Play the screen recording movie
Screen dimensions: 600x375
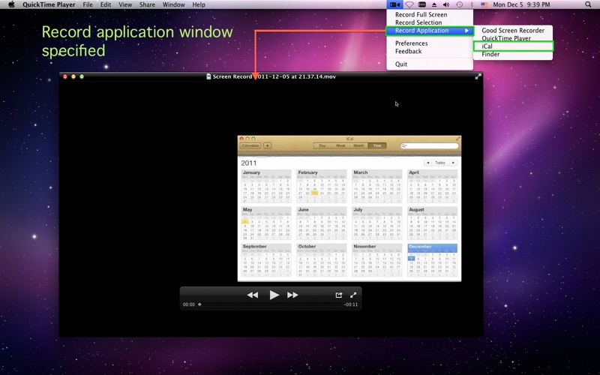tap(274, 295)
